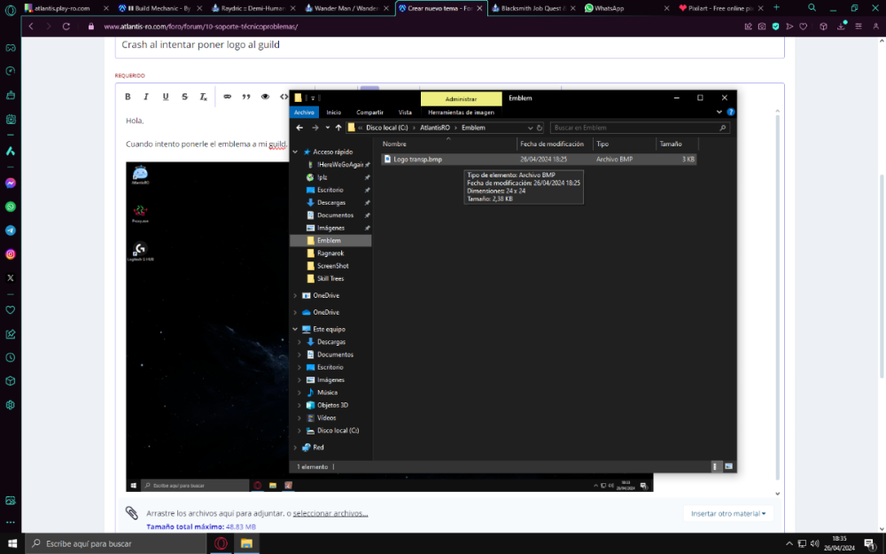Insert a link using the editor's link icon
886x554 pixels.
pyautogui.click(x=227, y=97)
